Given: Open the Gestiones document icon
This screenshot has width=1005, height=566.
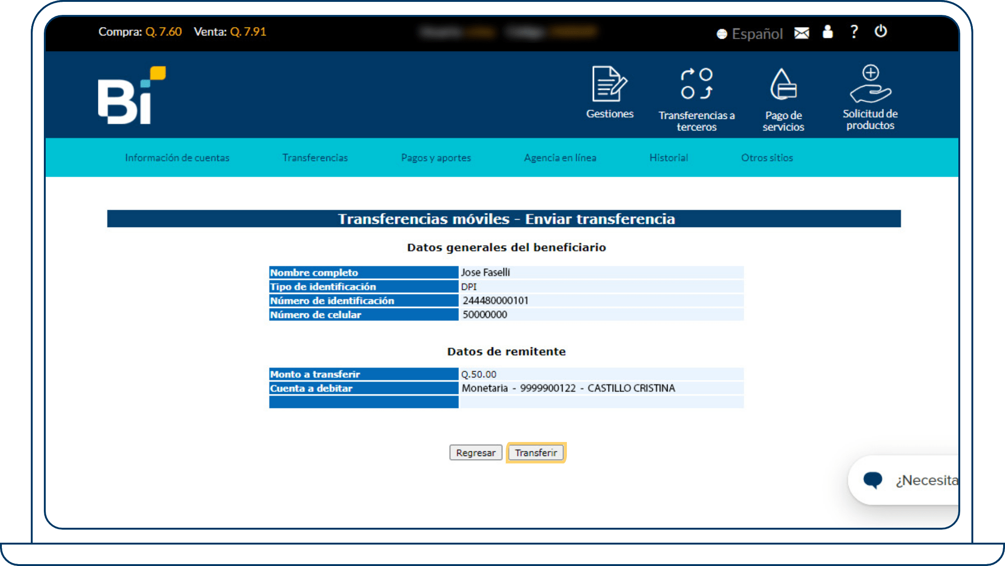Looking at the screenshot, I should (609, 84).
